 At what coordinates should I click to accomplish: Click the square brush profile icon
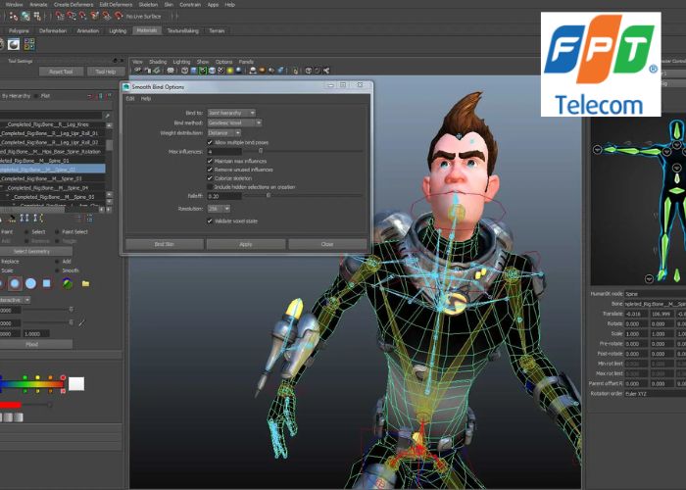[x=48, y=283]
